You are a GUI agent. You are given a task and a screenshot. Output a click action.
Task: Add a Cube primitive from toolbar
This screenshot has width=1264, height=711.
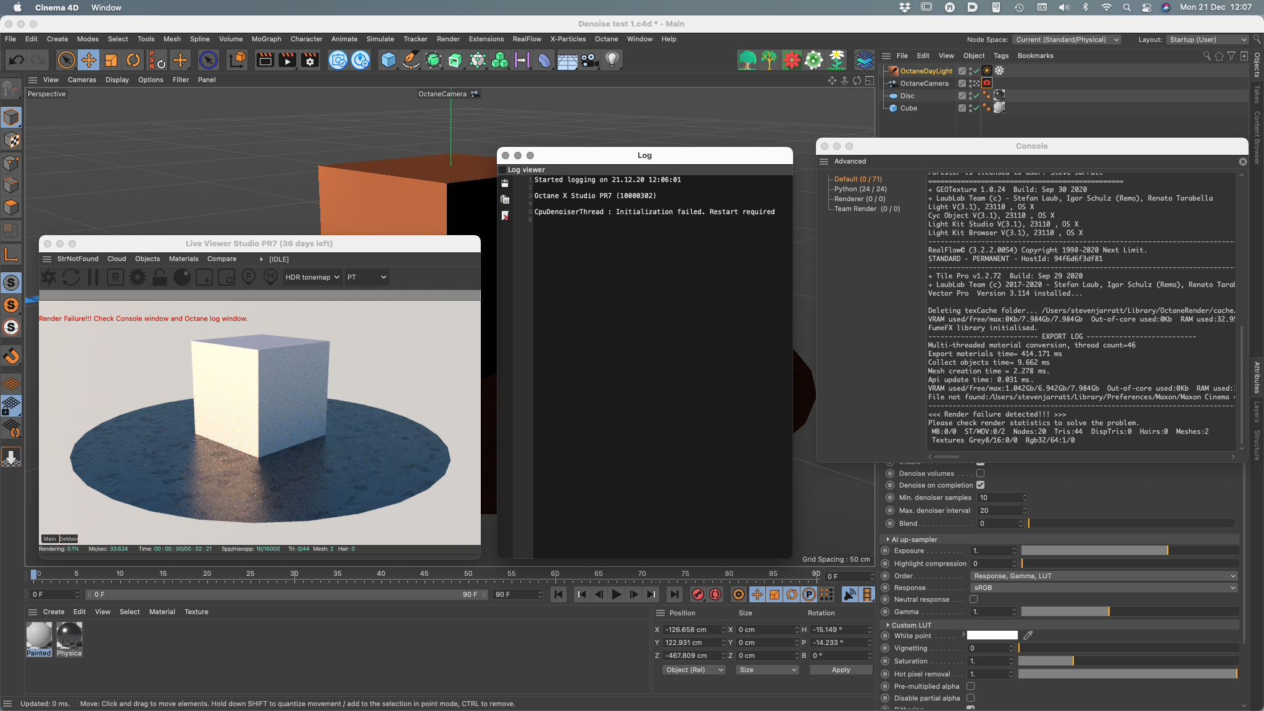[388, 60]
